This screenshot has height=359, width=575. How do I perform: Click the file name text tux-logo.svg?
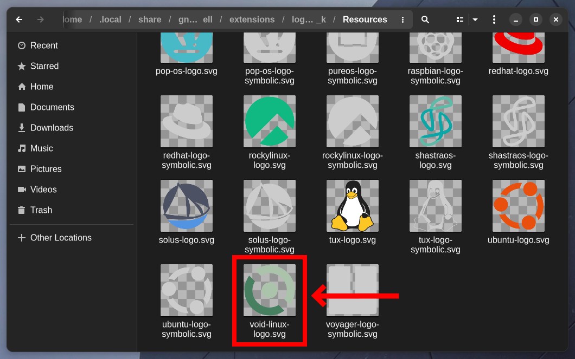click(x=353, y=240)
